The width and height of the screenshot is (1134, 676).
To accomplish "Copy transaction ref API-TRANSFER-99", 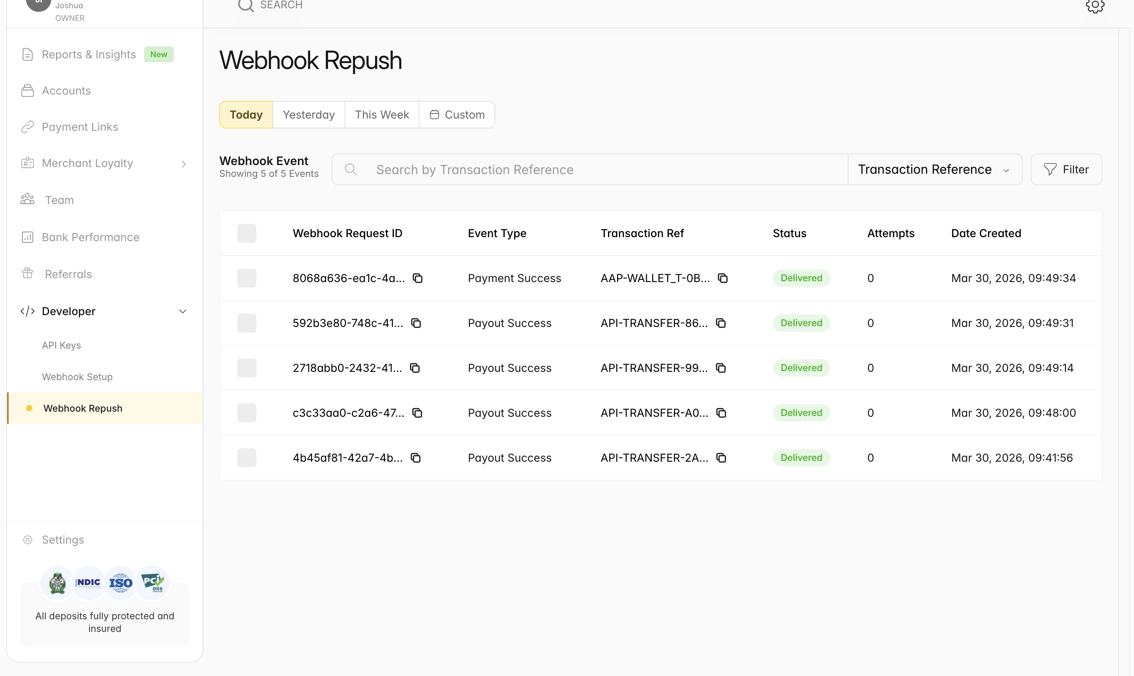I will click(x=721, y=368).
